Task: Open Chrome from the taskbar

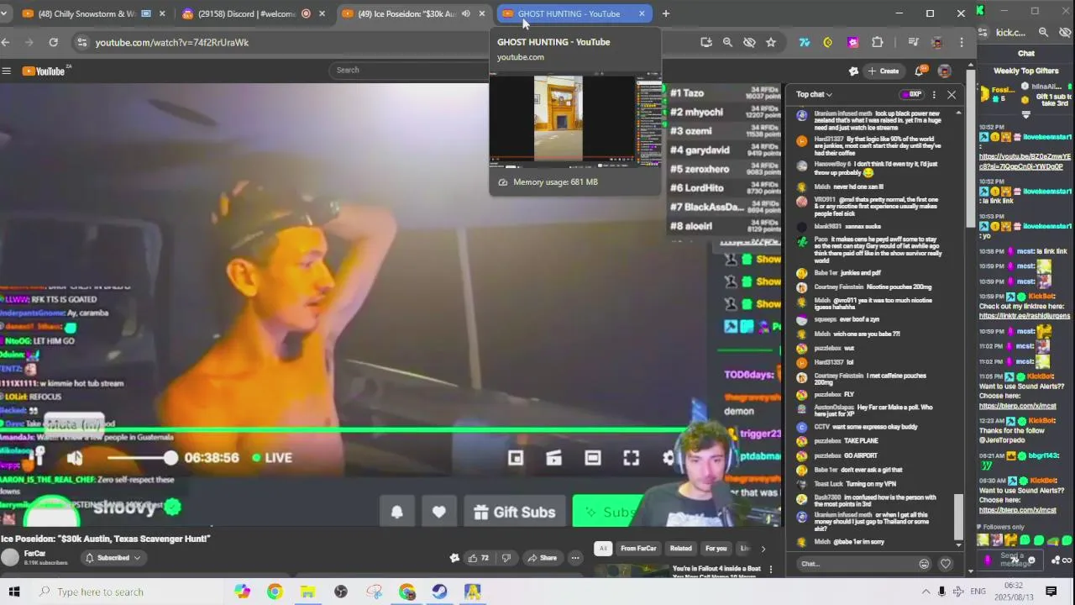Action: 275,592
